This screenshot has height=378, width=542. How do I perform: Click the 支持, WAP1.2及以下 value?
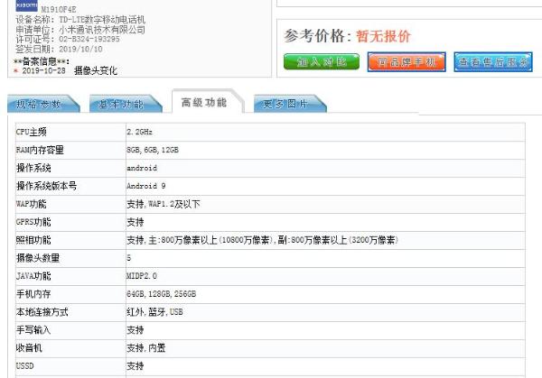[164, 204]
